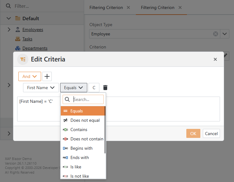This screenshot has width=234, height=182.
Task: Click the Edit Criteria filter icon
Action: pyautogui.click(x=23, y=59)
